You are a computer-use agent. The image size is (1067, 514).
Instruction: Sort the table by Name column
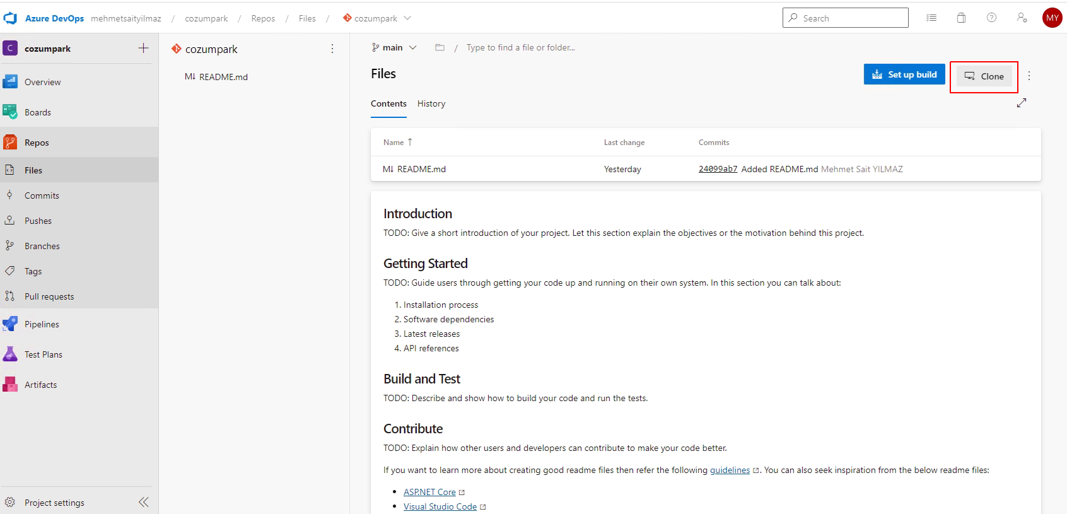398,143
